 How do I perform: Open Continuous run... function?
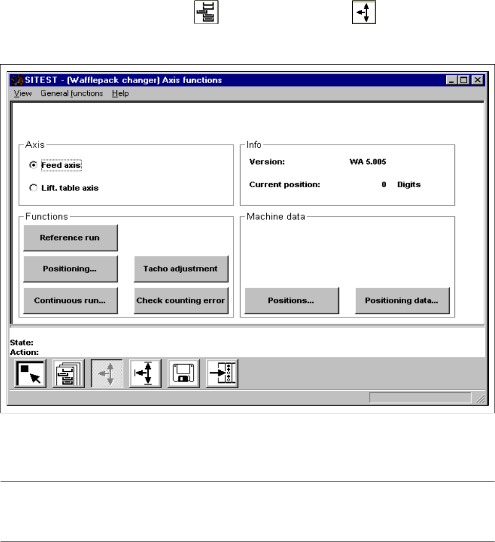tap(70, 300)
